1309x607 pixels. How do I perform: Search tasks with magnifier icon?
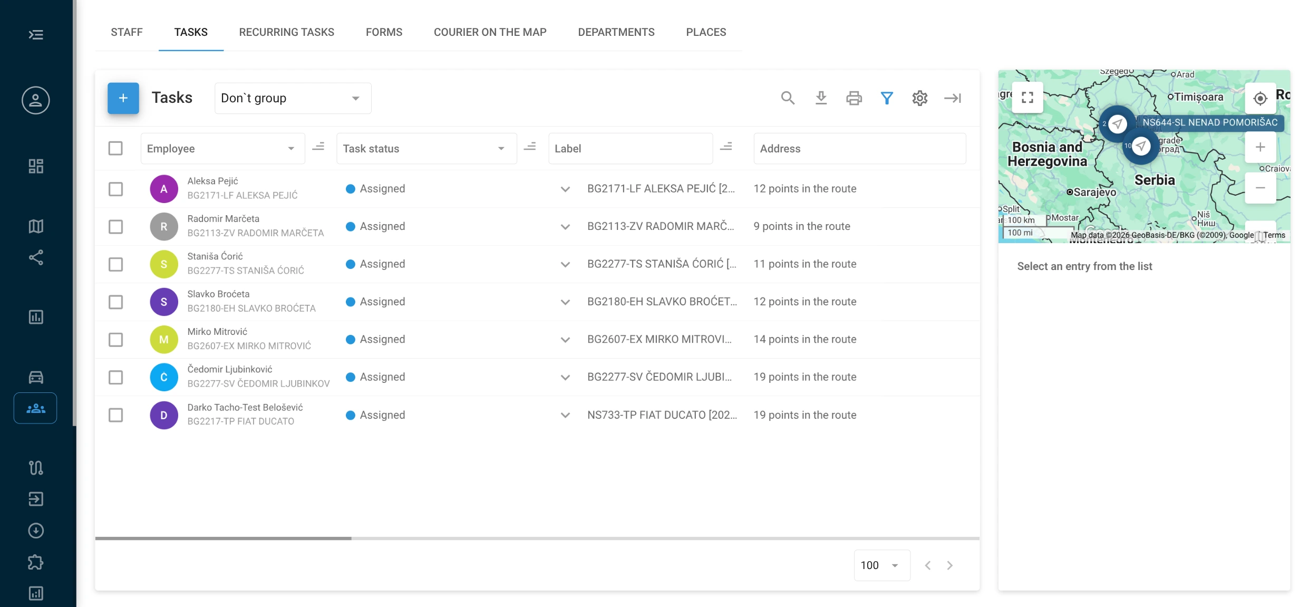(788, 98)
